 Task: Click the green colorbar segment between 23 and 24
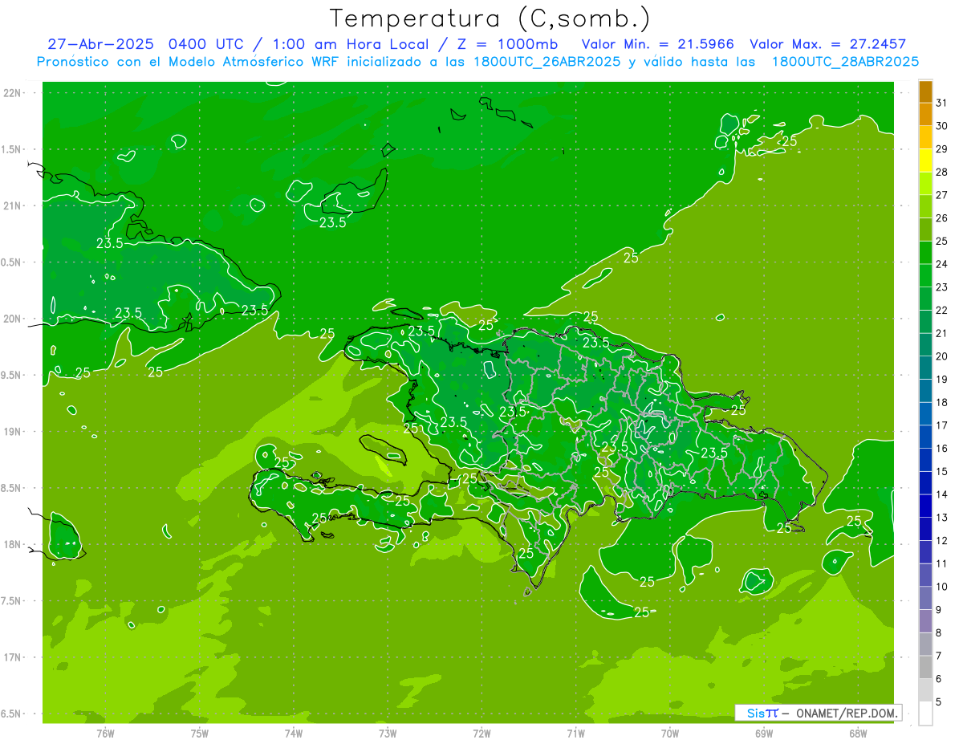pyautogui.click(x=925, y=275)
